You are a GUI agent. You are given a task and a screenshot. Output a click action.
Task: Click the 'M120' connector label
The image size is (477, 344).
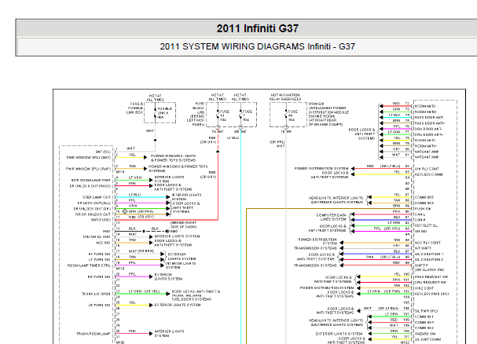[120, 342]
